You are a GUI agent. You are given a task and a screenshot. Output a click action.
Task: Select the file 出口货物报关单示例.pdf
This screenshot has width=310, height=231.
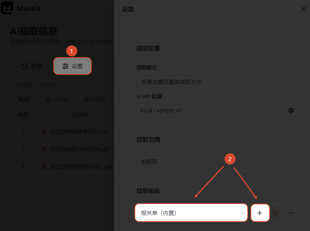pos(79,149)
